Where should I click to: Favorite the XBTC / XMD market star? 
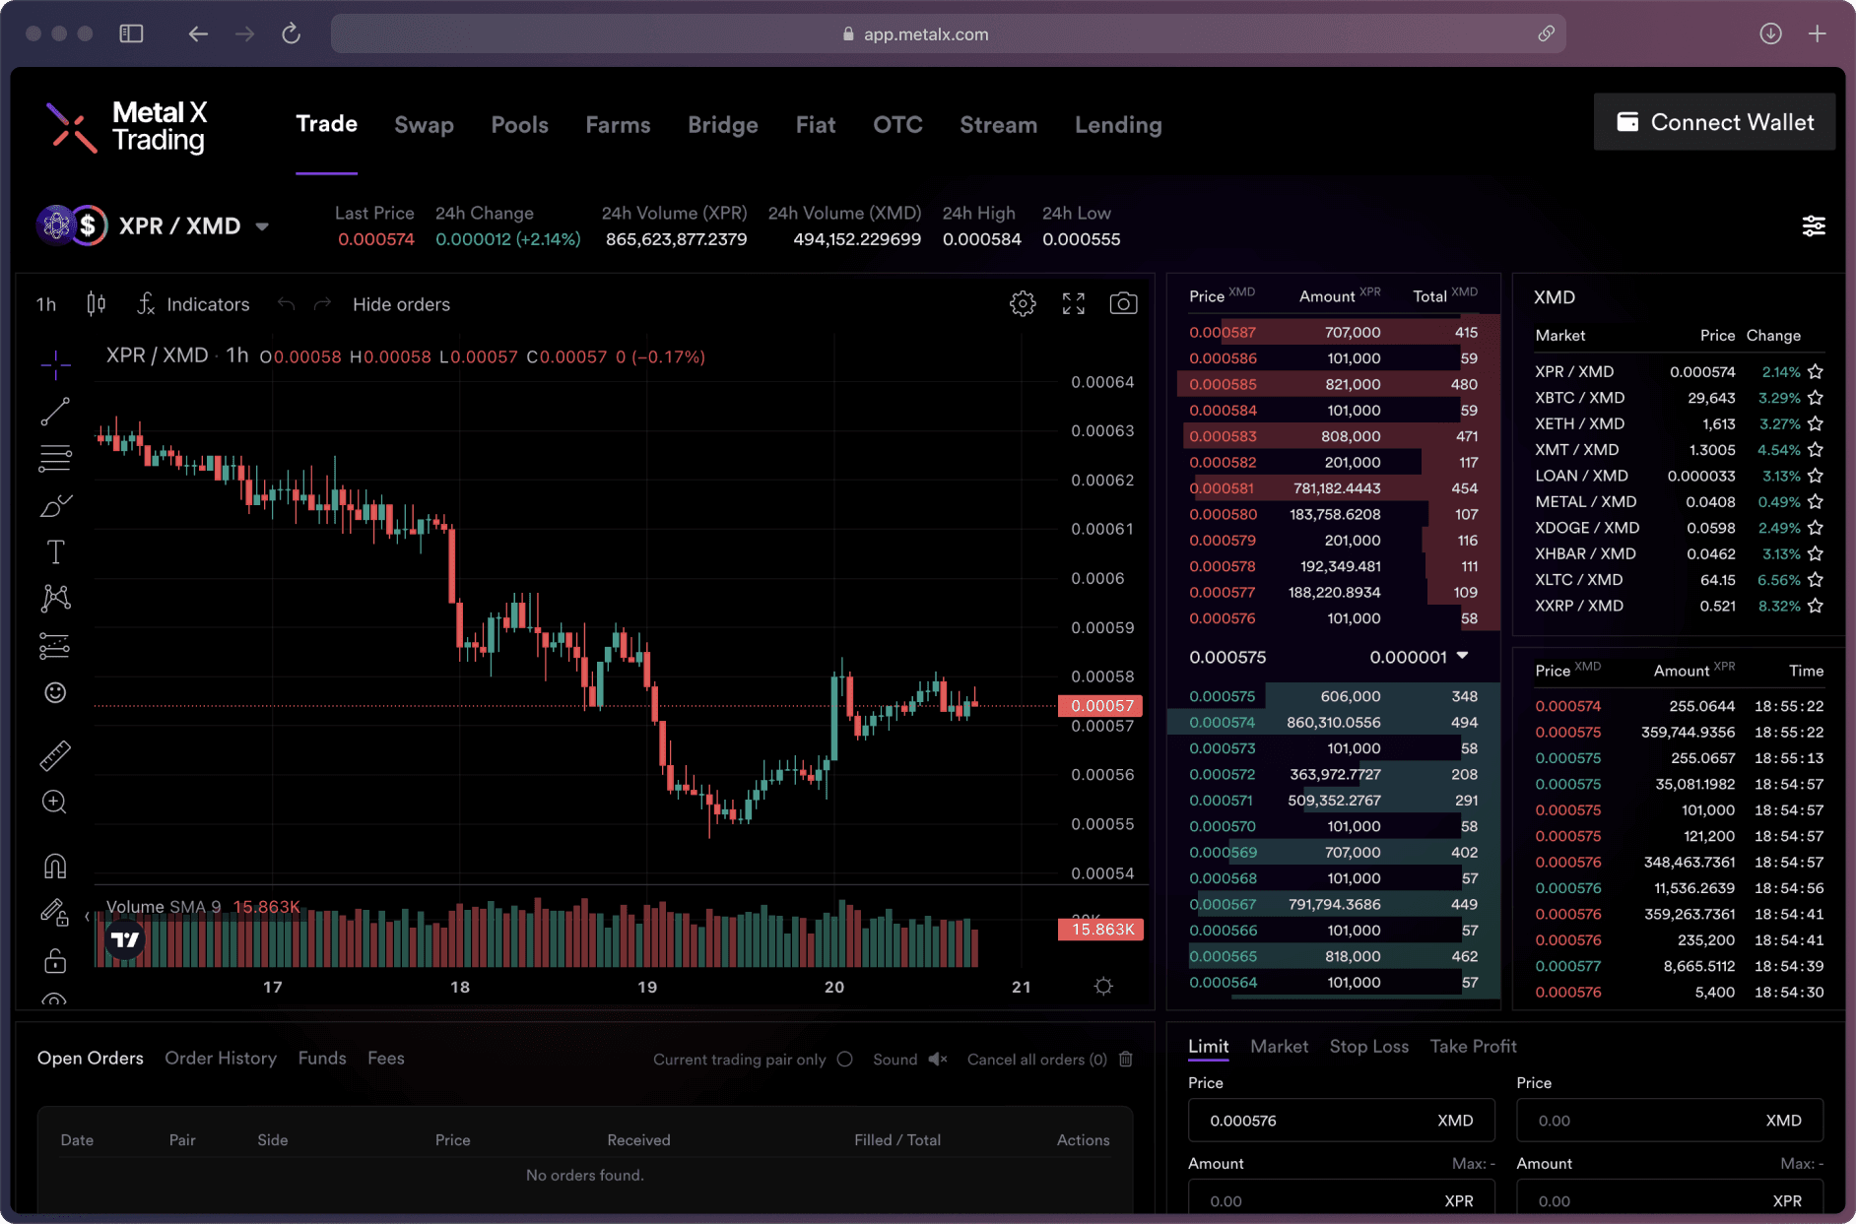pos(1816,398)
